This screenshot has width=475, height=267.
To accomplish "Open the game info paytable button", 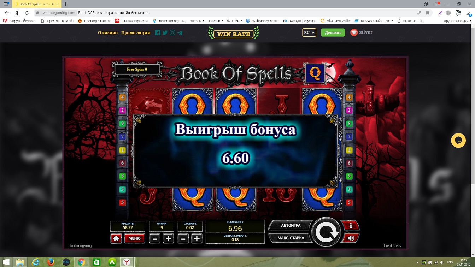I will [x=351, y=225].
